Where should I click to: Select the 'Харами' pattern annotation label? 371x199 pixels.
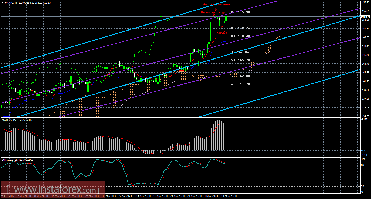tap(222, 33)
